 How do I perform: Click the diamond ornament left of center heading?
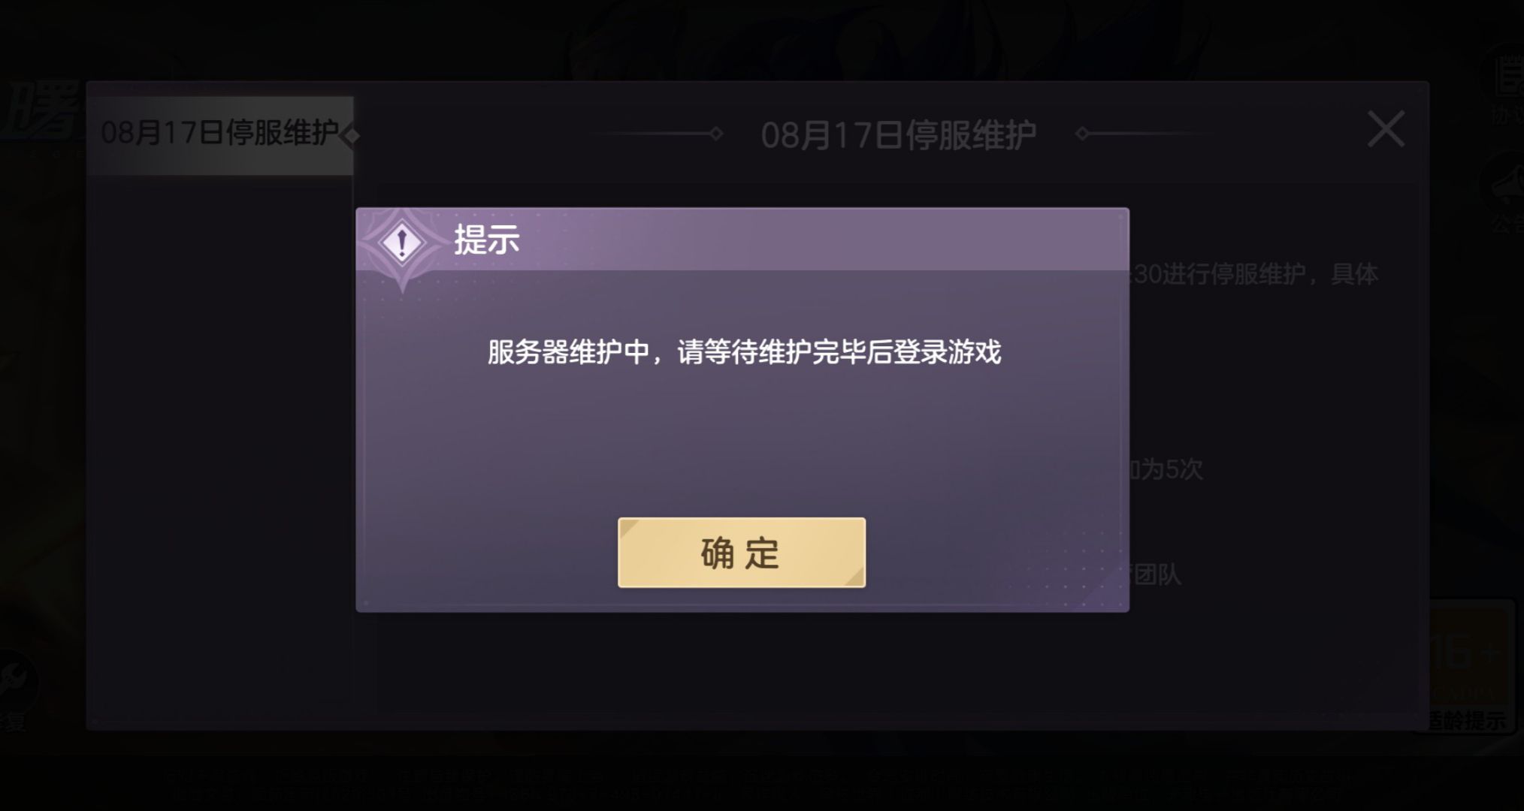[x=716, y=134]
